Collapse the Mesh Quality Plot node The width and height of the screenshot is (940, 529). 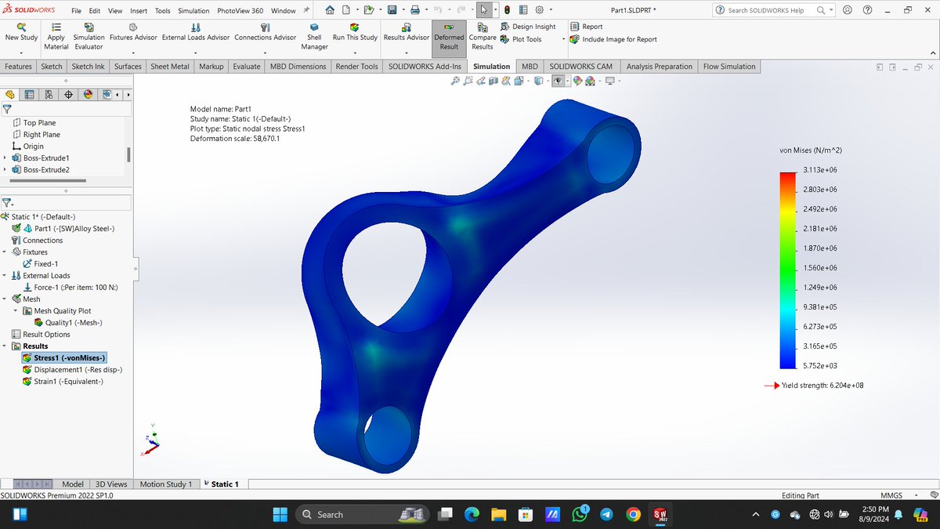click(16, 311)
